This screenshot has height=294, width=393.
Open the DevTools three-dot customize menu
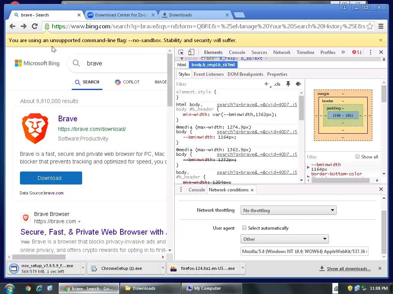click(x=370, y=52)
